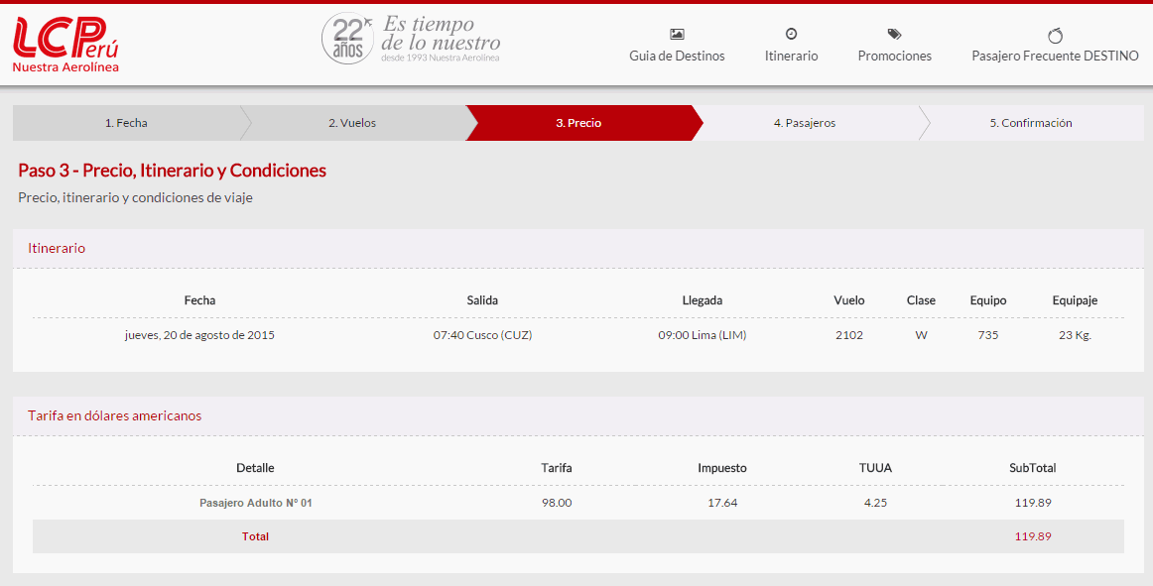Click the clock icon above Itinerario
1153x586 pixels.
pos(791,34)
